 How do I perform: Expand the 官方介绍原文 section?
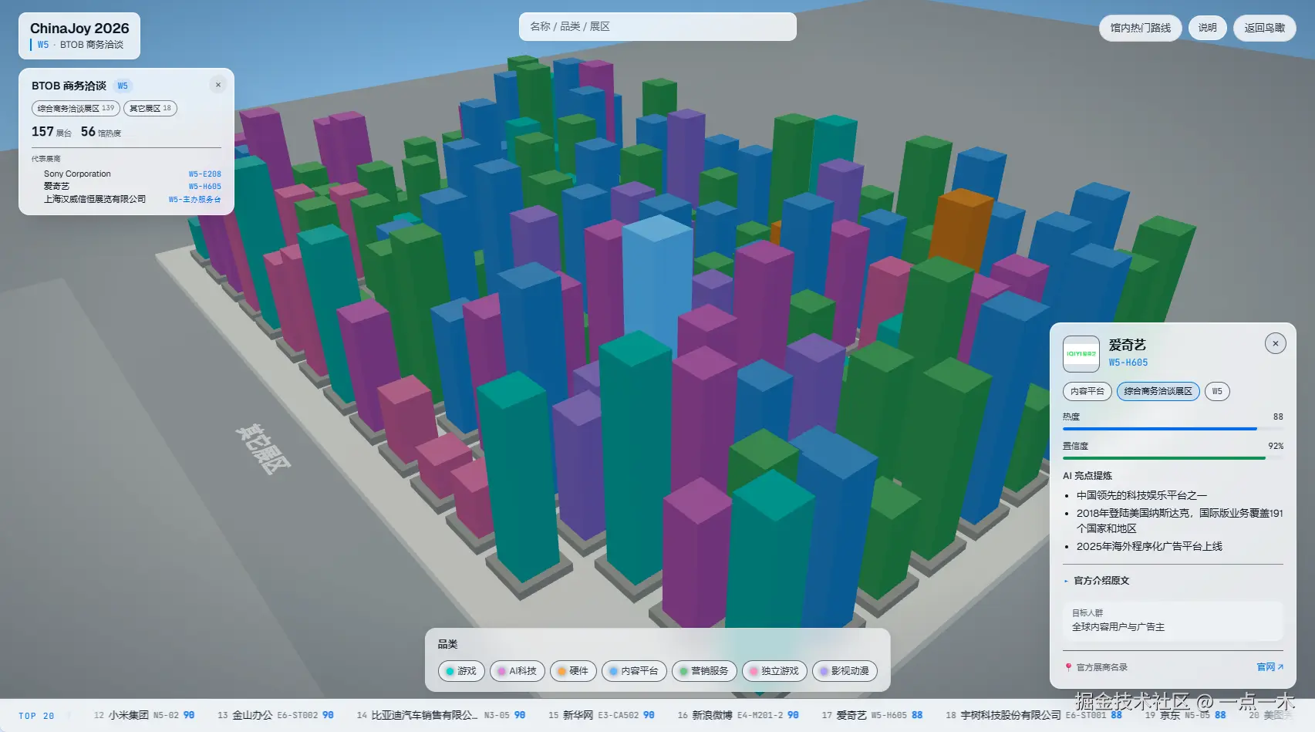(1101, 581)
